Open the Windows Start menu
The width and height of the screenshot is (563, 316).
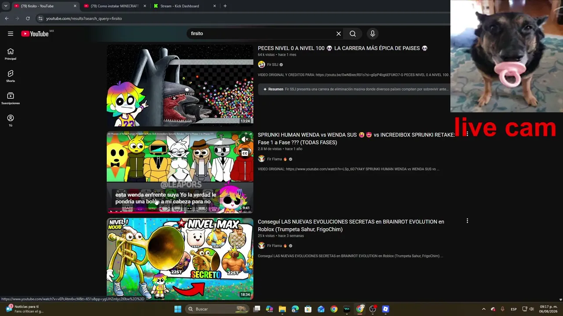(178, 309)
